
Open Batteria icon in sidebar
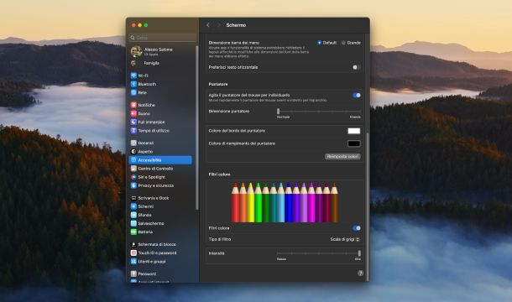tap(133, 232)
